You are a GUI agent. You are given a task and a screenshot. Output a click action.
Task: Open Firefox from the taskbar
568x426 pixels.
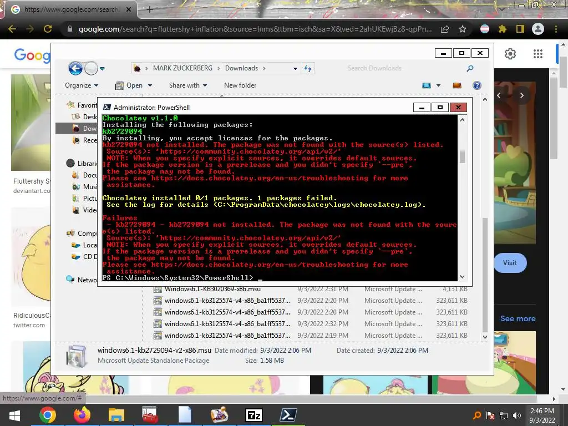[x=82, y=415]
